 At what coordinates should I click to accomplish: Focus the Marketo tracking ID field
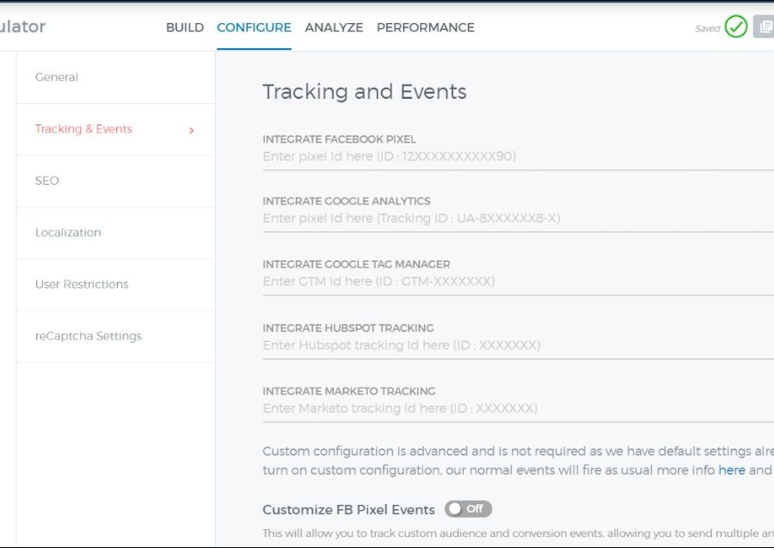pyautogui.click(x=516, y=409)
